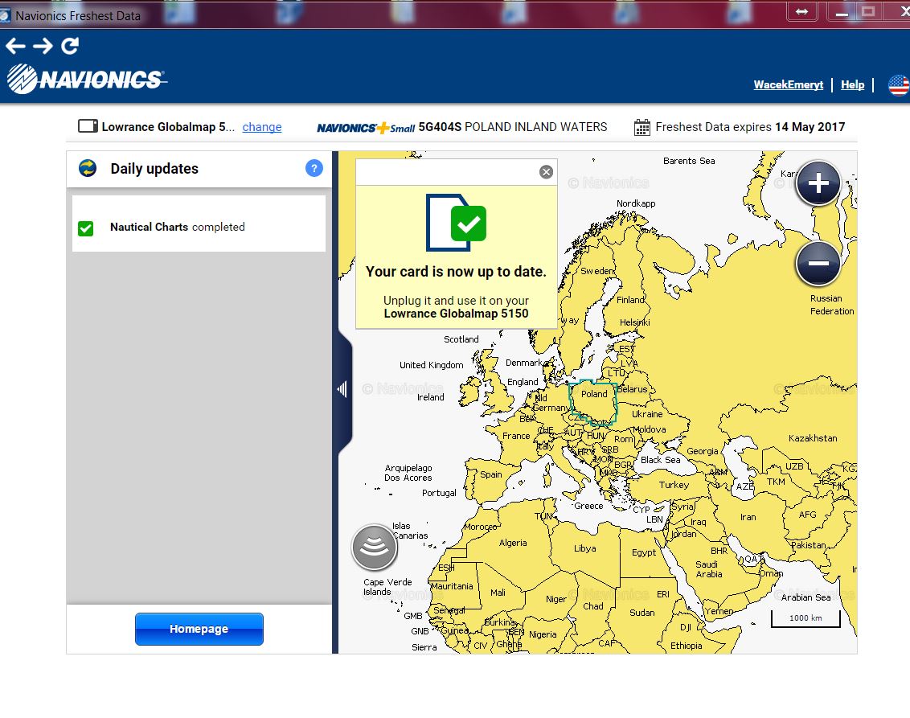
Task: Zoom in on the map
Action: 818,183
